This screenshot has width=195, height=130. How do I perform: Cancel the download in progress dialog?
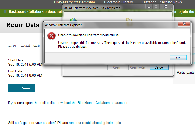pos(159,67)
